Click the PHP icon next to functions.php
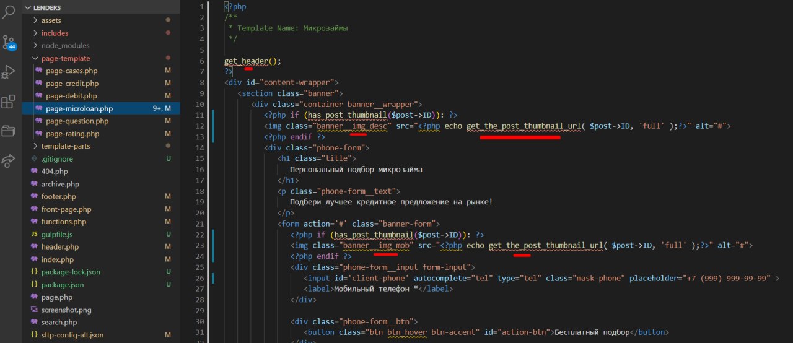Image resolution: width=793 pixels, height=343 pixels. [x=35, y=222]
